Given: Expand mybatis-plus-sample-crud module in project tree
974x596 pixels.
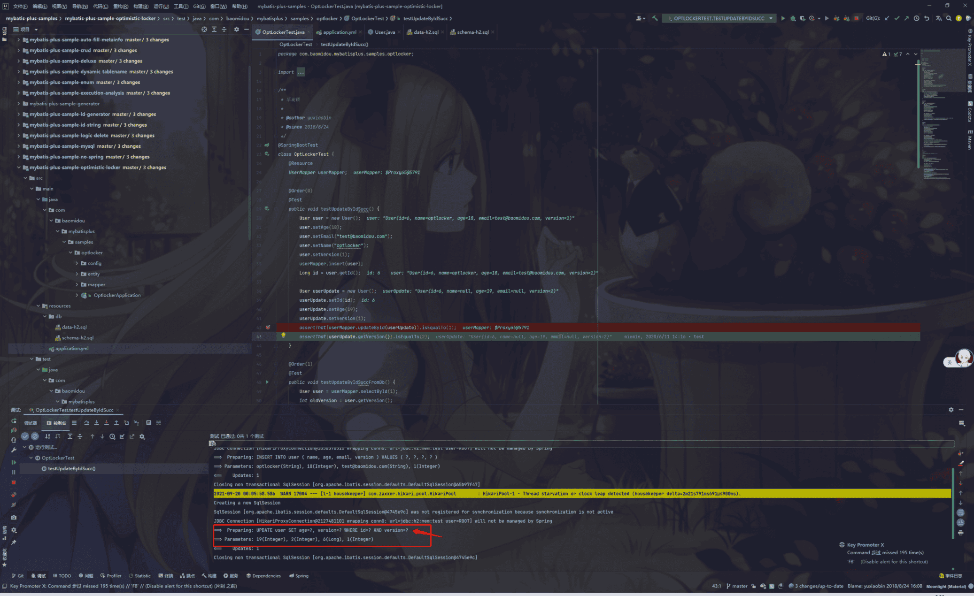Looking at the screenshot, I should [x=19, y=50].
